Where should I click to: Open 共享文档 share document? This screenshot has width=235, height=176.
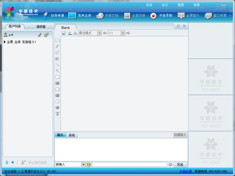pyautogui.click(x=107, y=16)
